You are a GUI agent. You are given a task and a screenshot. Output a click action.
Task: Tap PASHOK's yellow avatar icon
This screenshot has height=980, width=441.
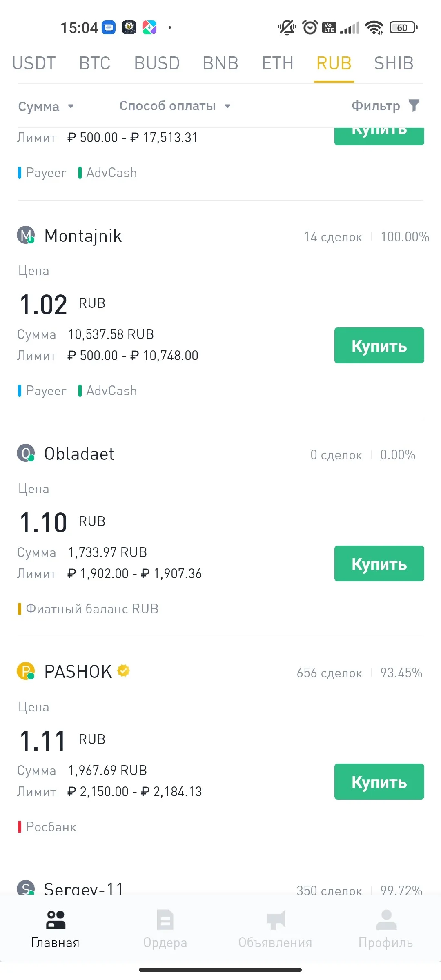click(26, 671)
